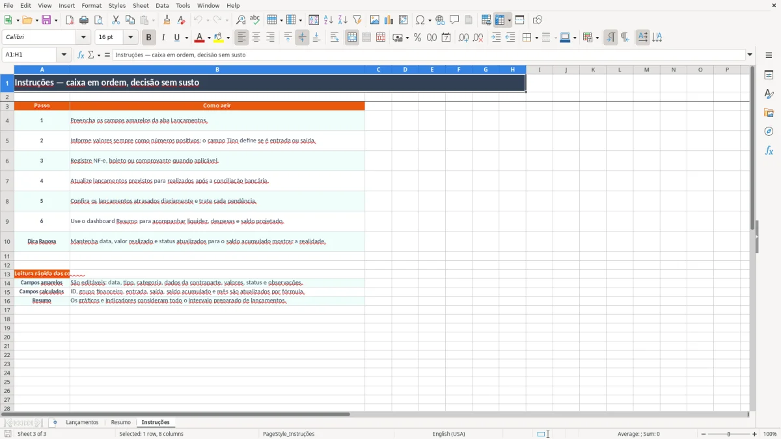This screenshot has height=439, width=781.
Task: Click the 100% zoom level
Action: tap(770, 434)
